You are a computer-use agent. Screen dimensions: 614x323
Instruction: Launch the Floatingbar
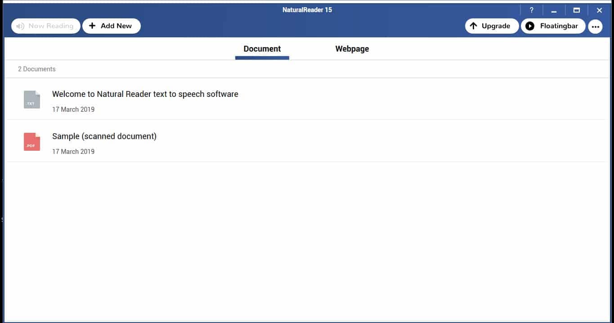(x=553, y=26)
